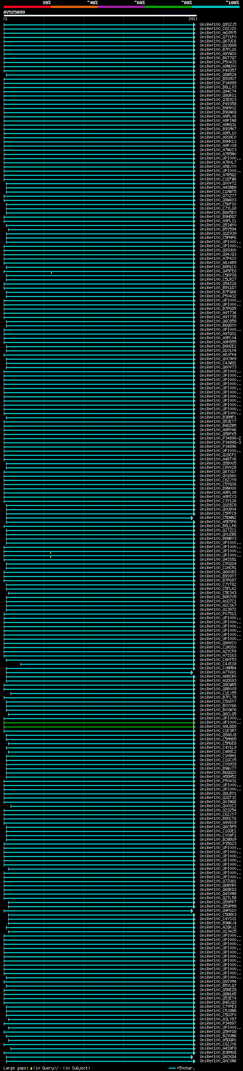Open hit UniRef100_A7NUI3
The height and width of the screenshot is (1071, 243).
pos(218,150)
